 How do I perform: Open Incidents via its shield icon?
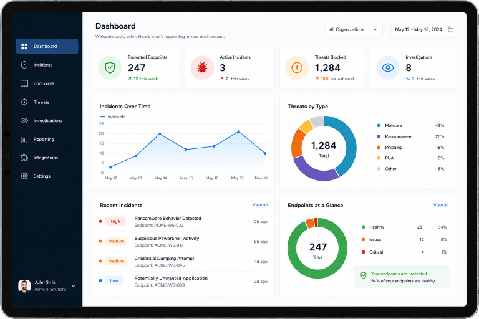pos(24,65)
